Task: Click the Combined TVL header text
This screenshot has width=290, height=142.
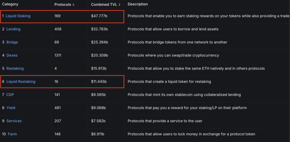Action: 104,5
